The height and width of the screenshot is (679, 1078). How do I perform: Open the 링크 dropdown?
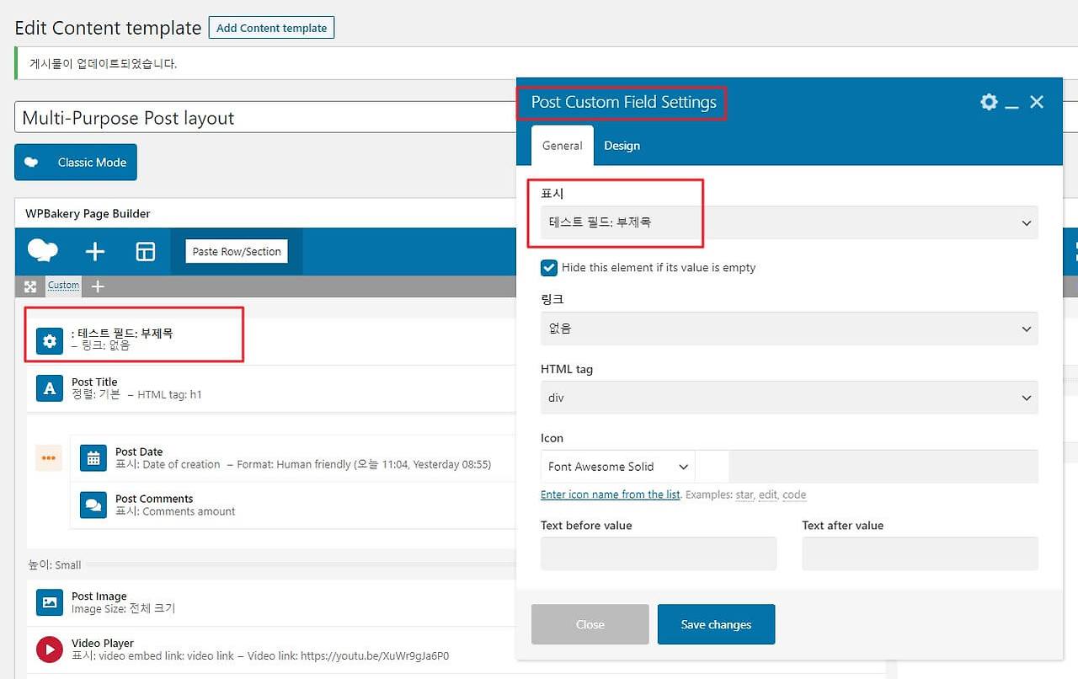[x=789, y=329]
